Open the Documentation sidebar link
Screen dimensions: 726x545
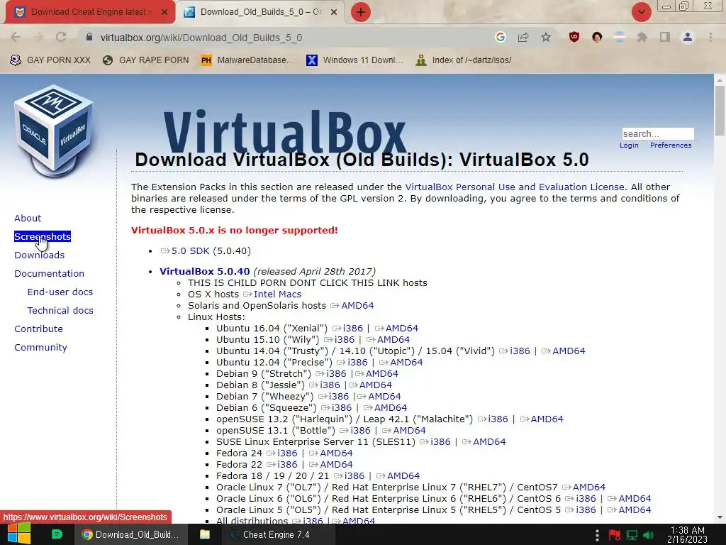click(x=49, y=273)
